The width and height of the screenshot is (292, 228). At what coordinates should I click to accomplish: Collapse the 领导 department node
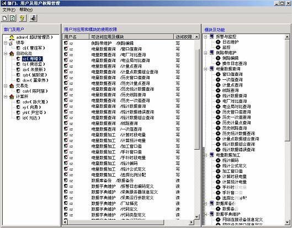[6, 43]
